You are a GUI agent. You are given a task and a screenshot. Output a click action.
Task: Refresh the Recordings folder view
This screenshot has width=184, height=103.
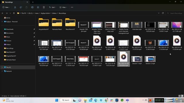click(x=163, y=13)
